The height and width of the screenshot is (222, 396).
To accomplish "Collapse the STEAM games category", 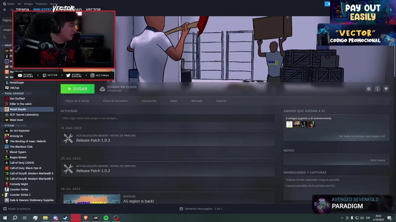I will (2, 125).
